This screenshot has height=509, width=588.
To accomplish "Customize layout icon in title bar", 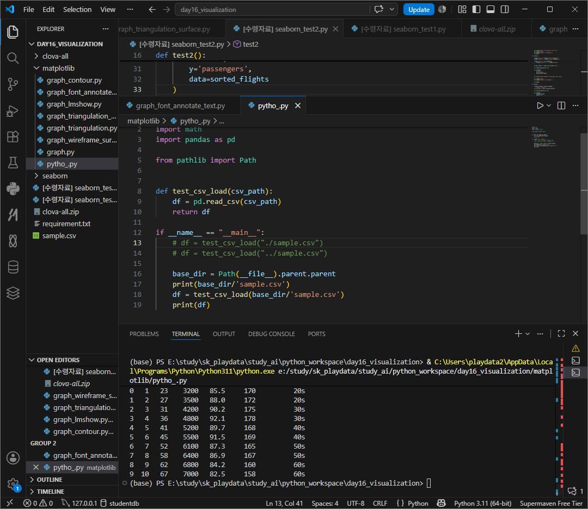I will coord(462,9).
